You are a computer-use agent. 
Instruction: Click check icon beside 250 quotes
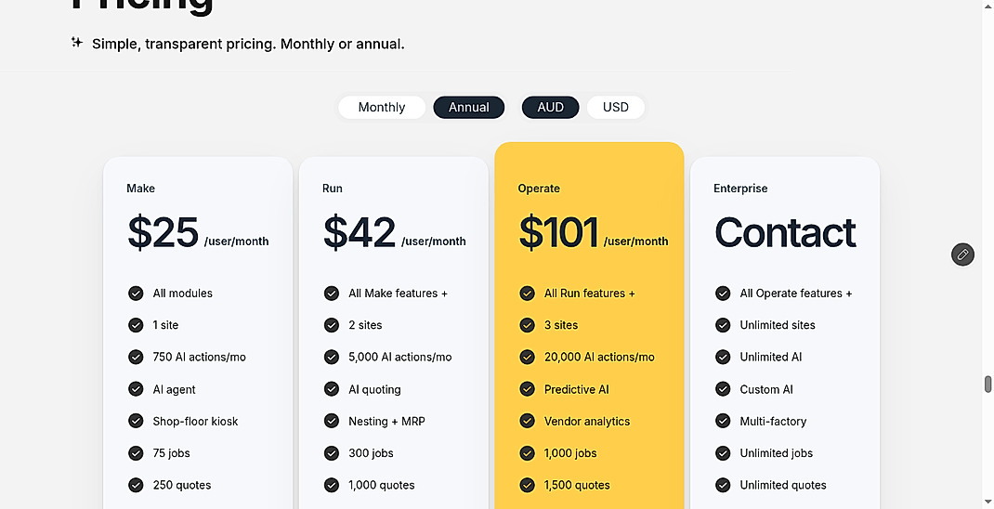[x=136, y=485]
